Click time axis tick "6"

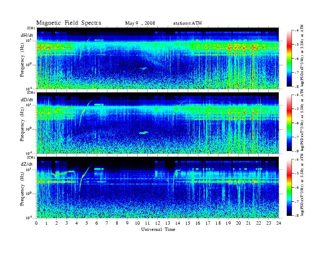(x=97, y=223)
